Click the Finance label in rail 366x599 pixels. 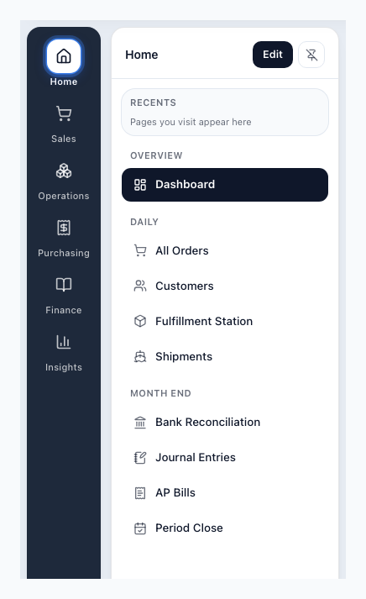[64, 310]
